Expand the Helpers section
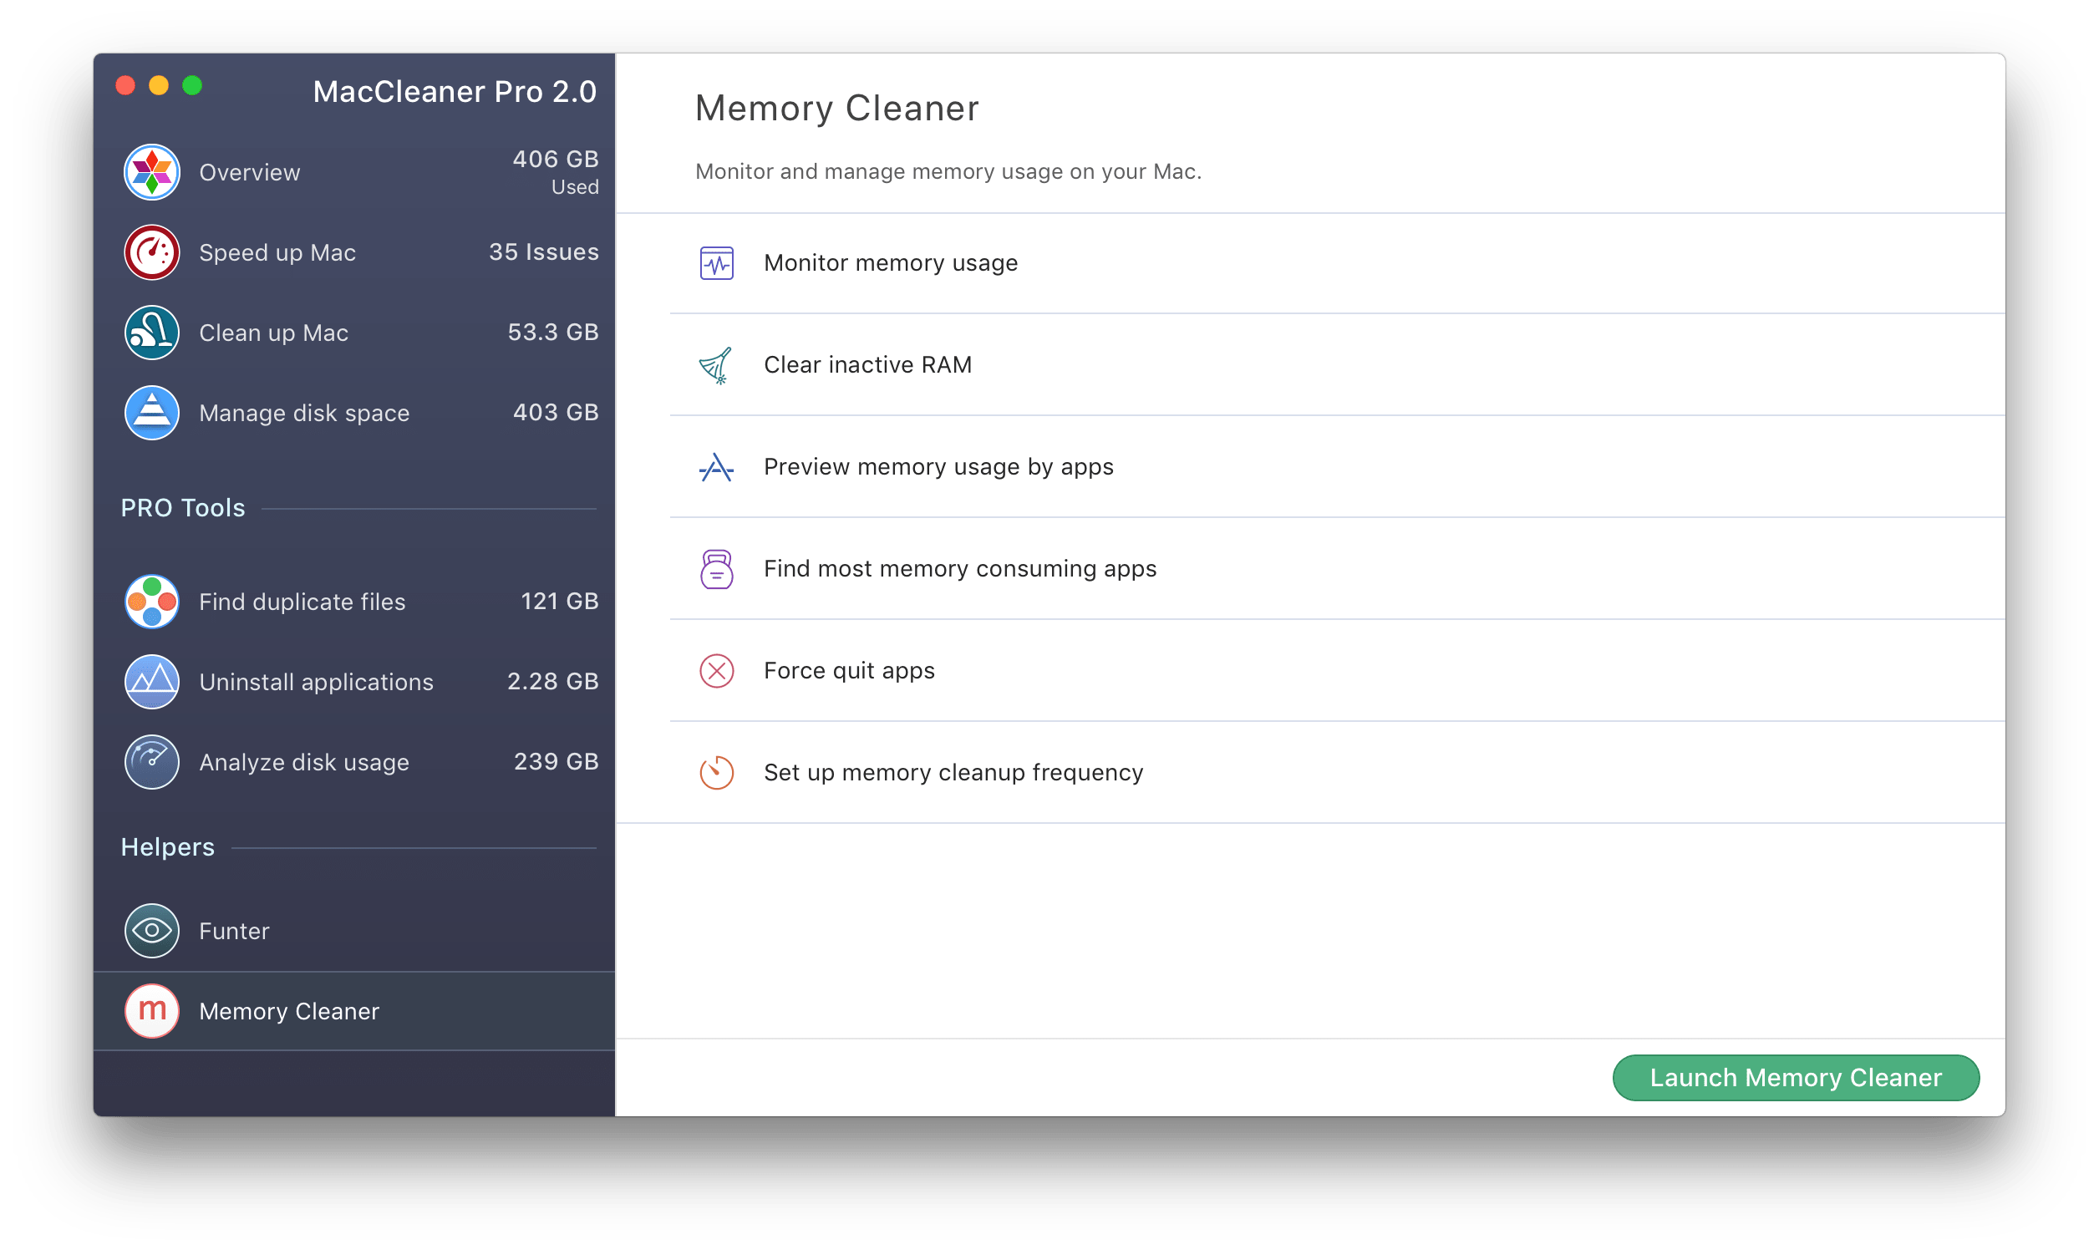The height and width of the screenshot is (1250, 2099). pyautogui.click(x=166, y=846)
